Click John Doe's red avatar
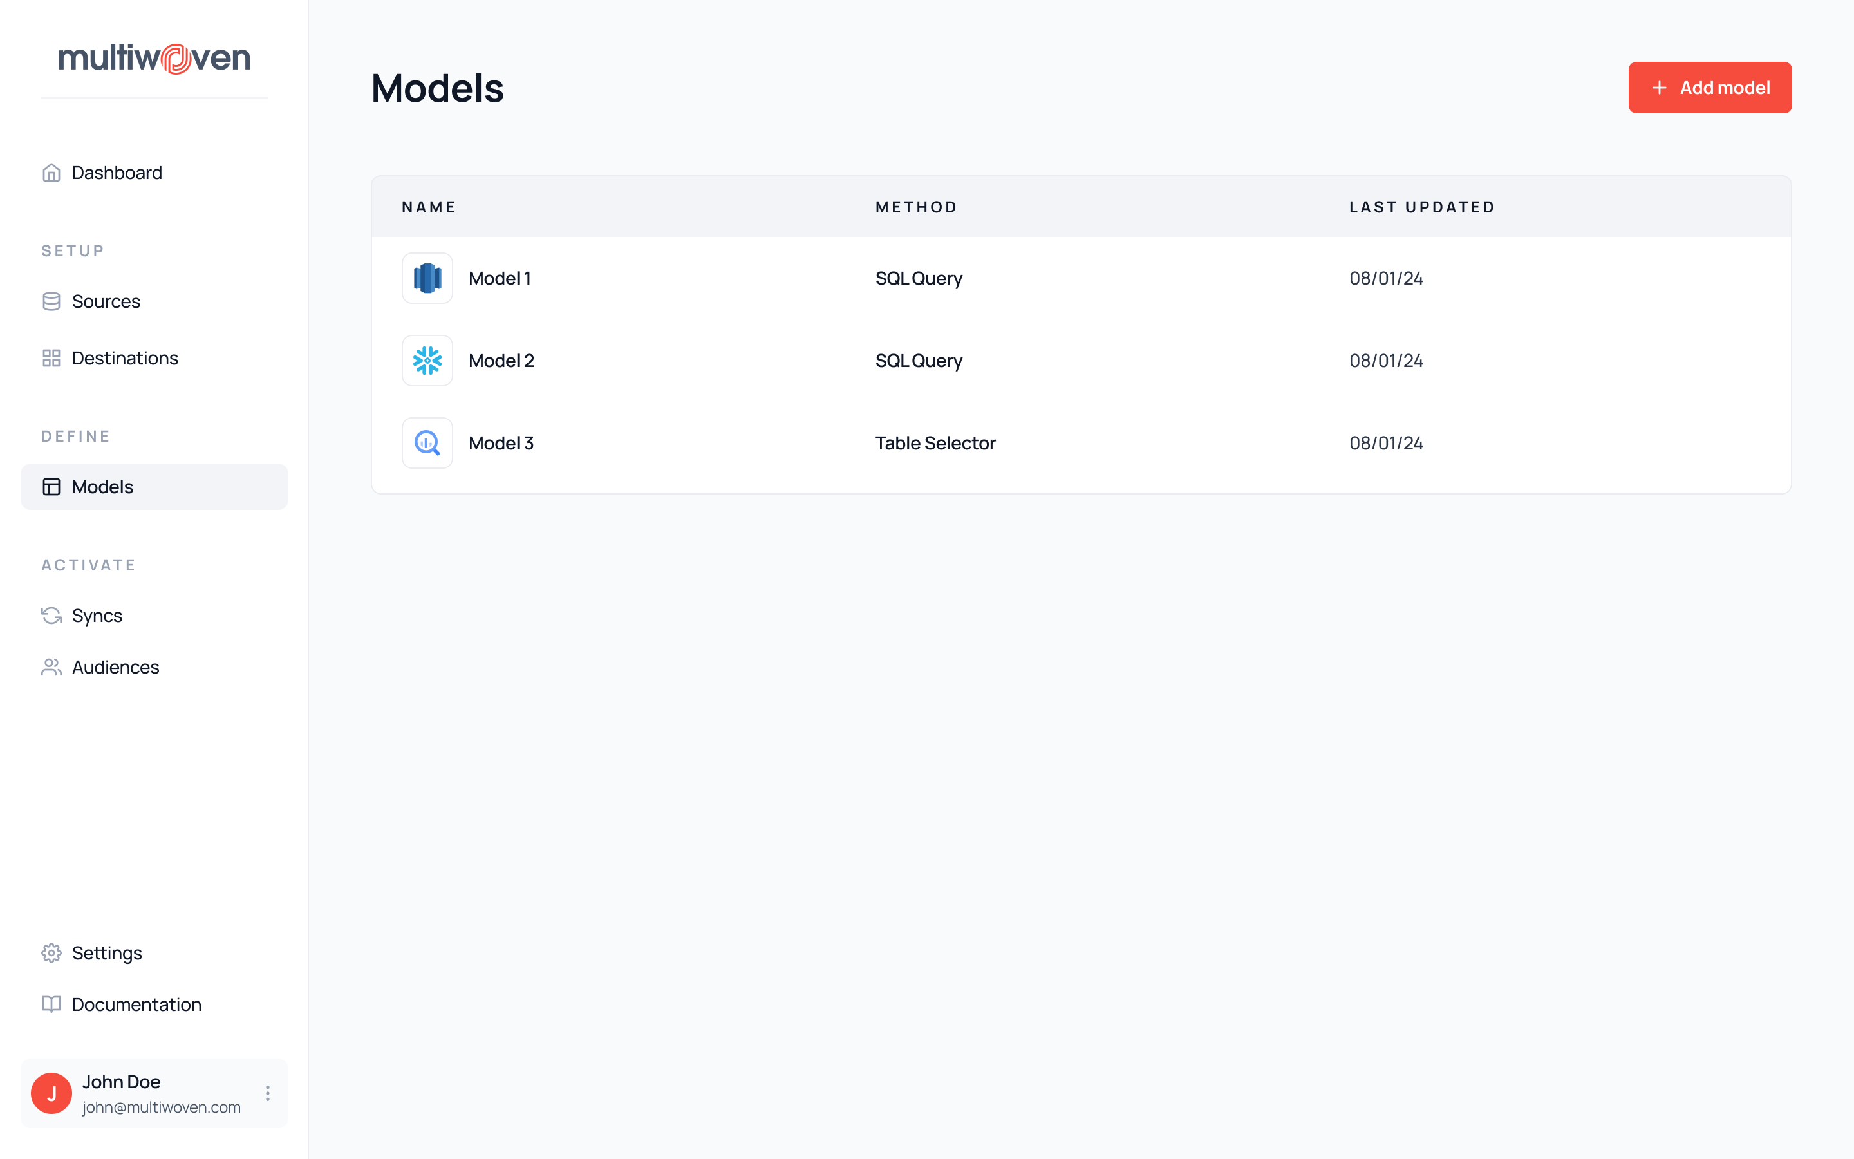The height and width of the screenshot is (1159, 1854). click(51, 1093)
